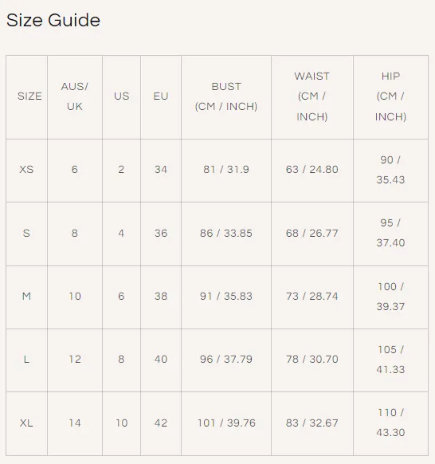
Task: Click the AUS/UK size 14 cell
Action: tap(75, 423)
